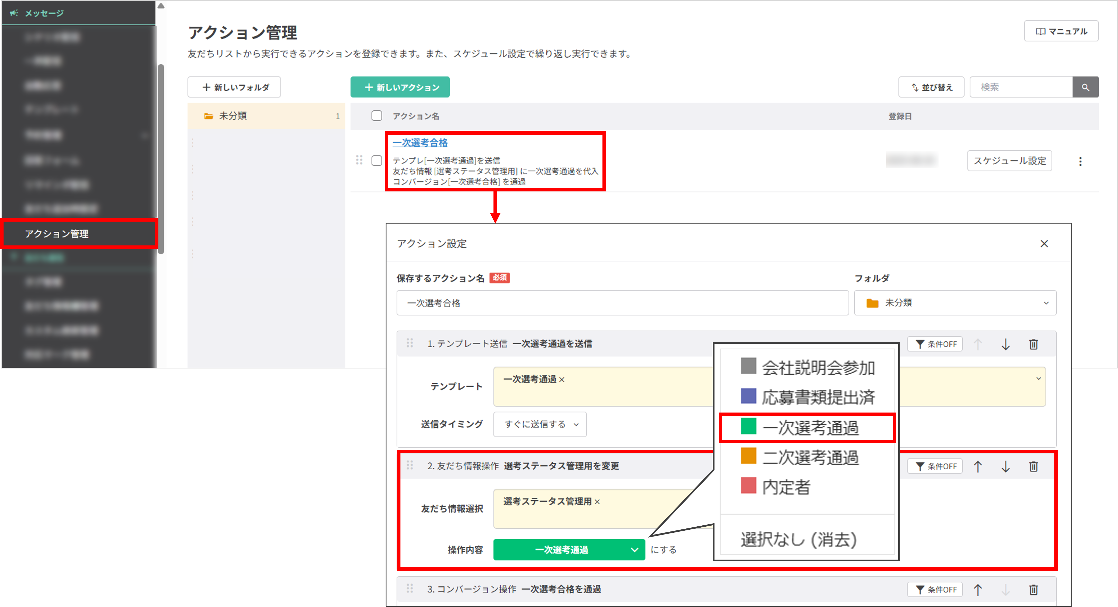
Task: Open the 一次選考合格 action link
Action: tap(420, 142)
